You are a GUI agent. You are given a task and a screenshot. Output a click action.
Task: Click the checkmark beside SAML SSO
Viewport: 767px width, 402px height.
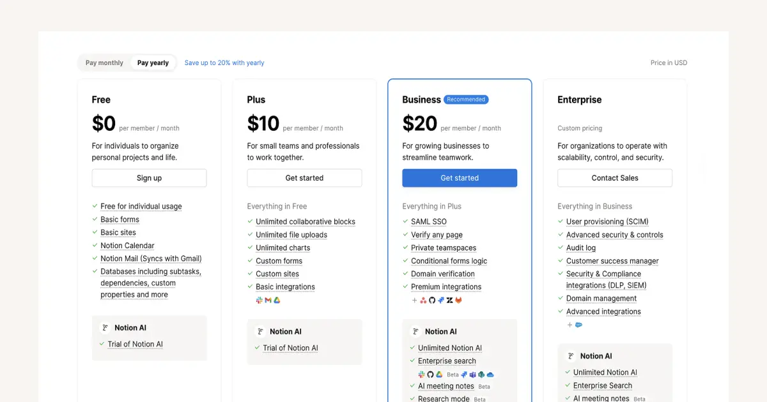click(x=405, y=221)
